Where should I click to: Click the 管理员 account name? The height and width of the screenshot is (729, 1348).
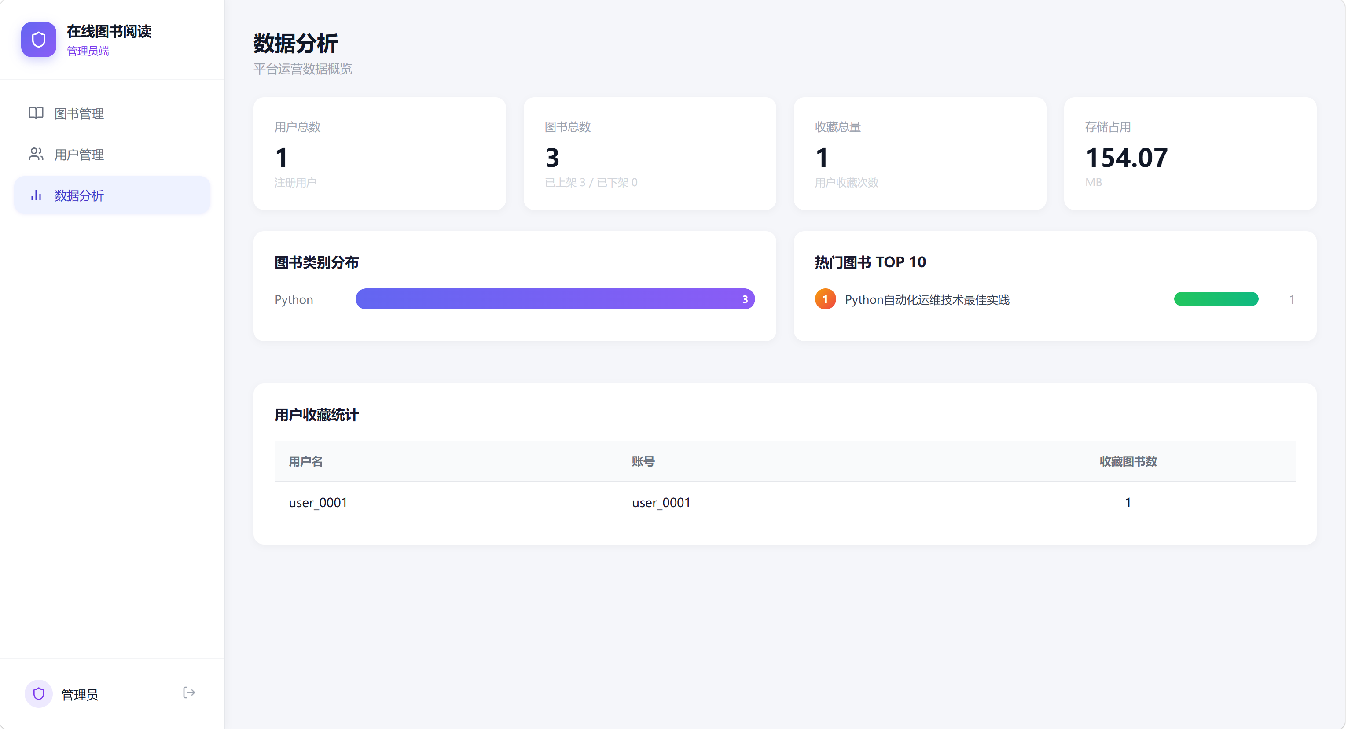click(x=80, y=695)
